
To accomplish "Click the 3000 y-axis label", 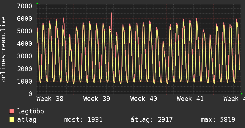I will tap(25, 56).
